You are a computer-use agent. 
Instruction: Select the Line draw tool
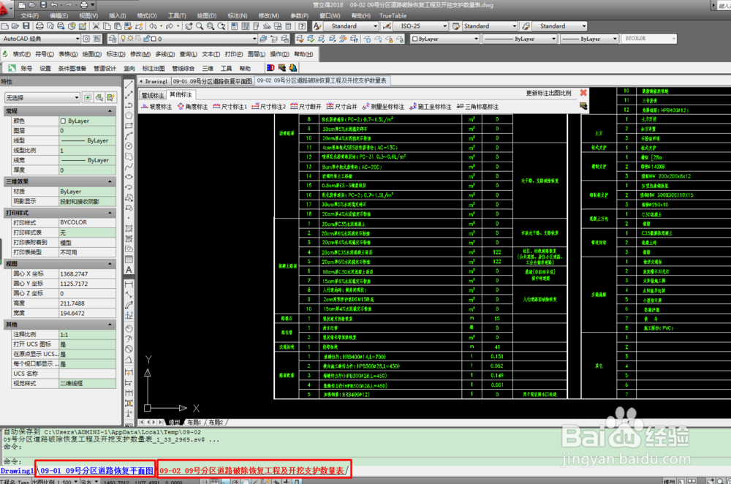point(129,84)
